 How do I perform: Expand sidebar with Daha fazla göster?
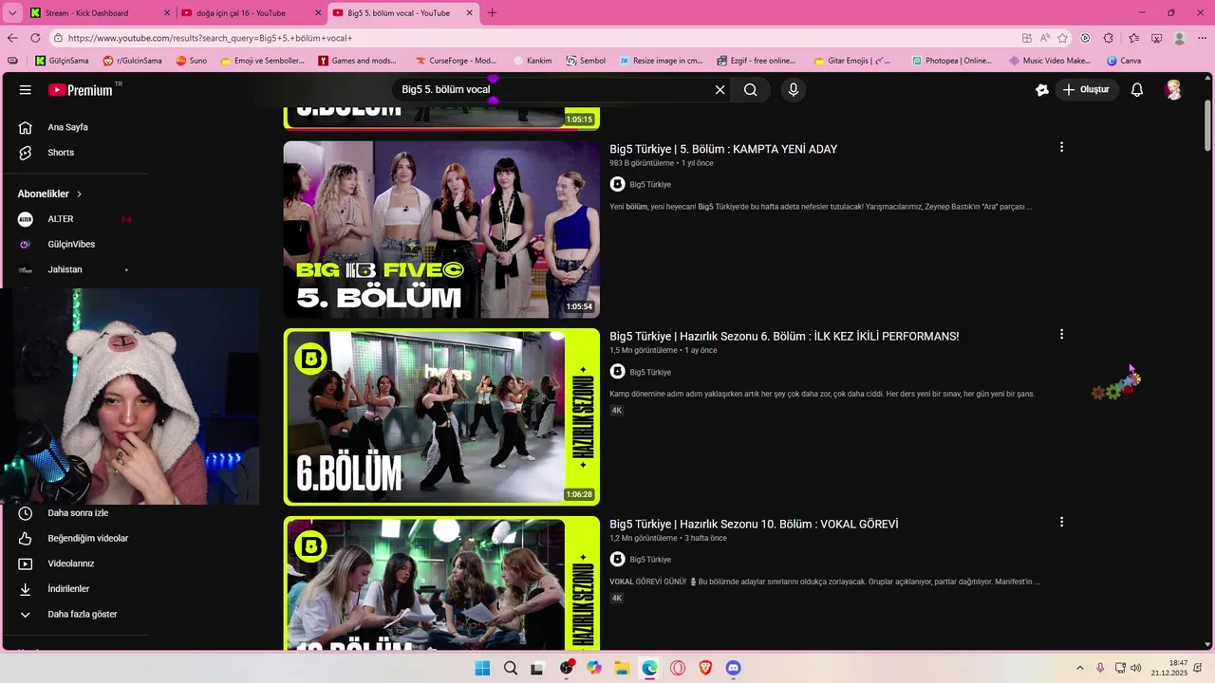pos(74,614)
